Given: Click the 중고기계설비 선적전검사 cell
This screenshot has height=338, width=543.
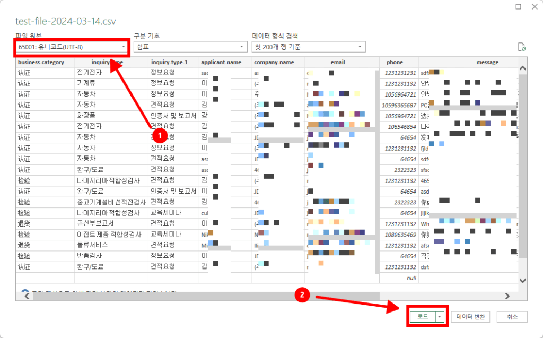Looking at the screenshot, I should click(x=111, y=202).
